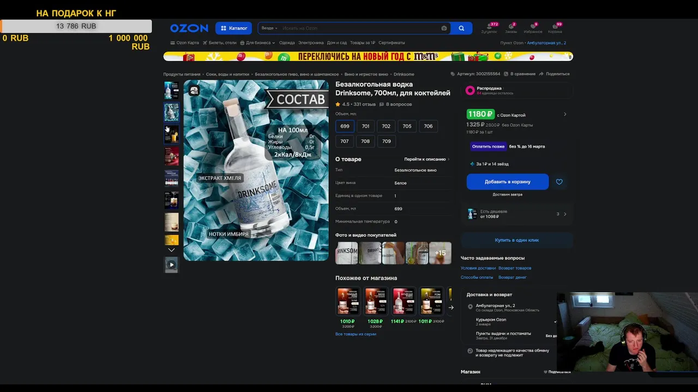Image resolution: width=698 pixels, height=392 pixels.
Task: Select the first product thumbnail
Action: click(171, 90)
